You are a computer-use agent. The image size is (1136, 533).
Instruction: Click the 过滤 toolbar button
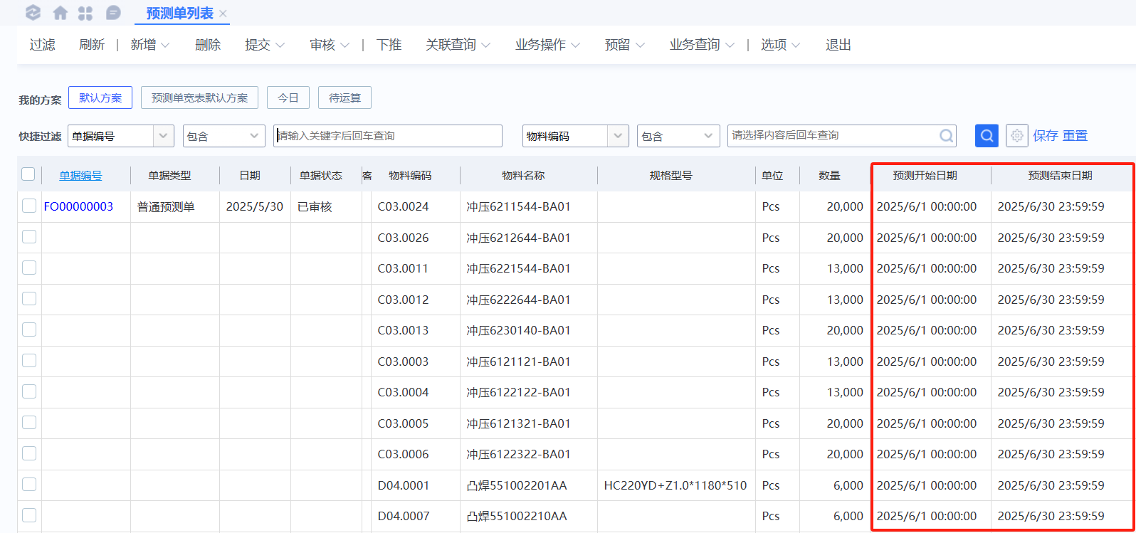point(43,45)
